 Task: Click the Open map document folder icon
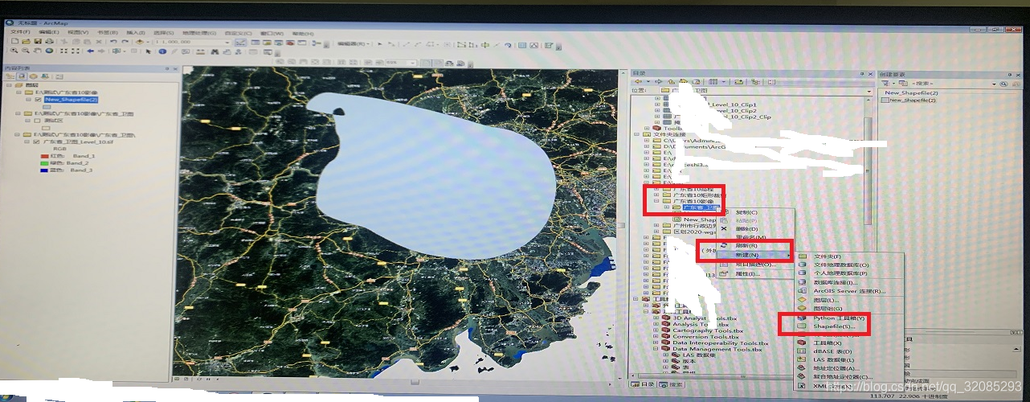point(26,41)
